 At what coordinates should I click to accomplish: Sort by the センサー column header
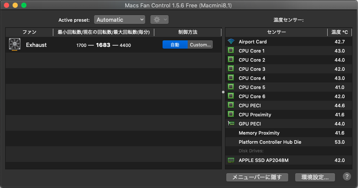point(276,32)
